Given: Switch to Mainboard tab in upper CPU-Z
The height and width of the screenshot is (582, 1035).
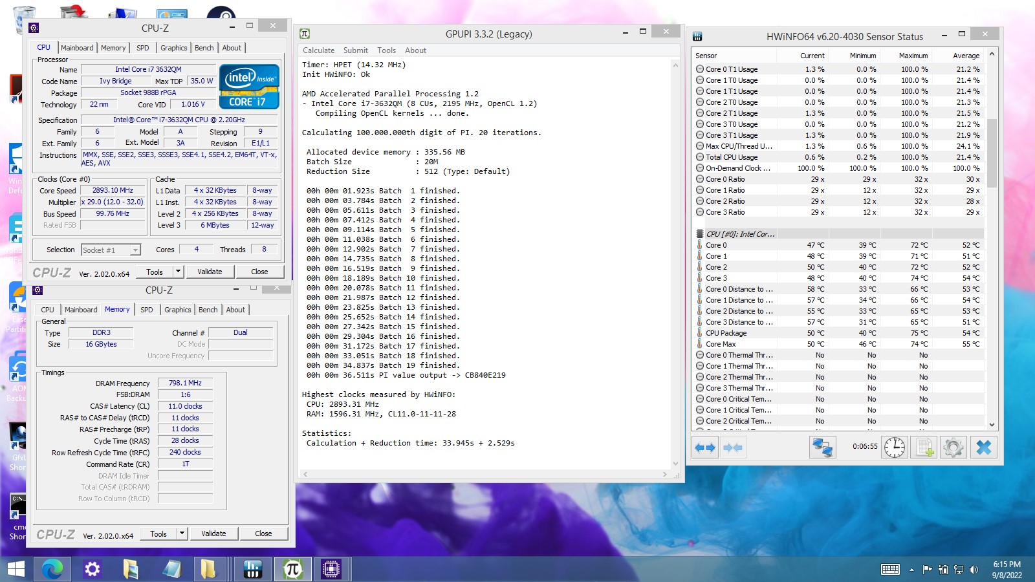Looking at the screenshot, I should tap(77, 48).
